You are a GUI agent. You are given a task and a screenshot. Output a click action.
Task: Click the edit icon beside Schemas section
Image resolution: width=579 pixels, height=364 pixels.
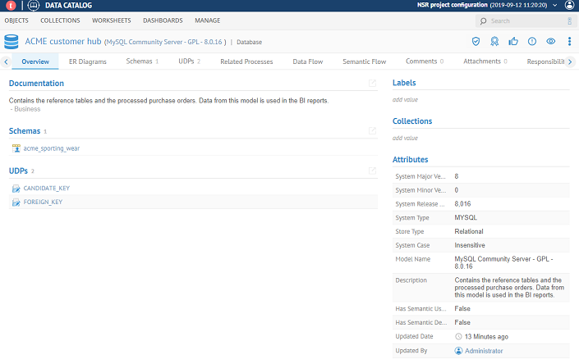coord(373,130)
